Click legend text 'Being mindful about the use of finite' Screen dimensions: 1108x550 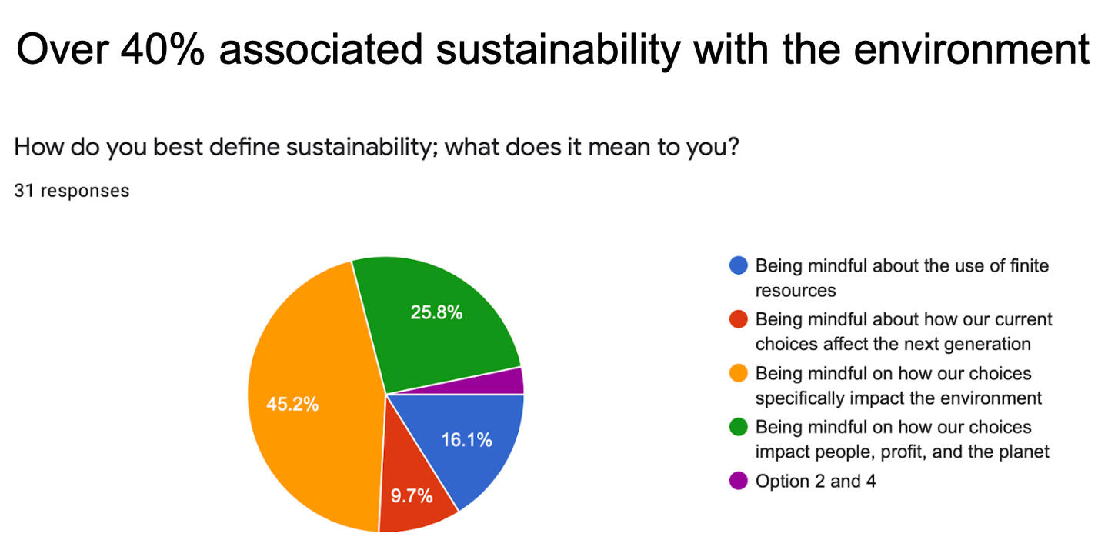point(902,266)
